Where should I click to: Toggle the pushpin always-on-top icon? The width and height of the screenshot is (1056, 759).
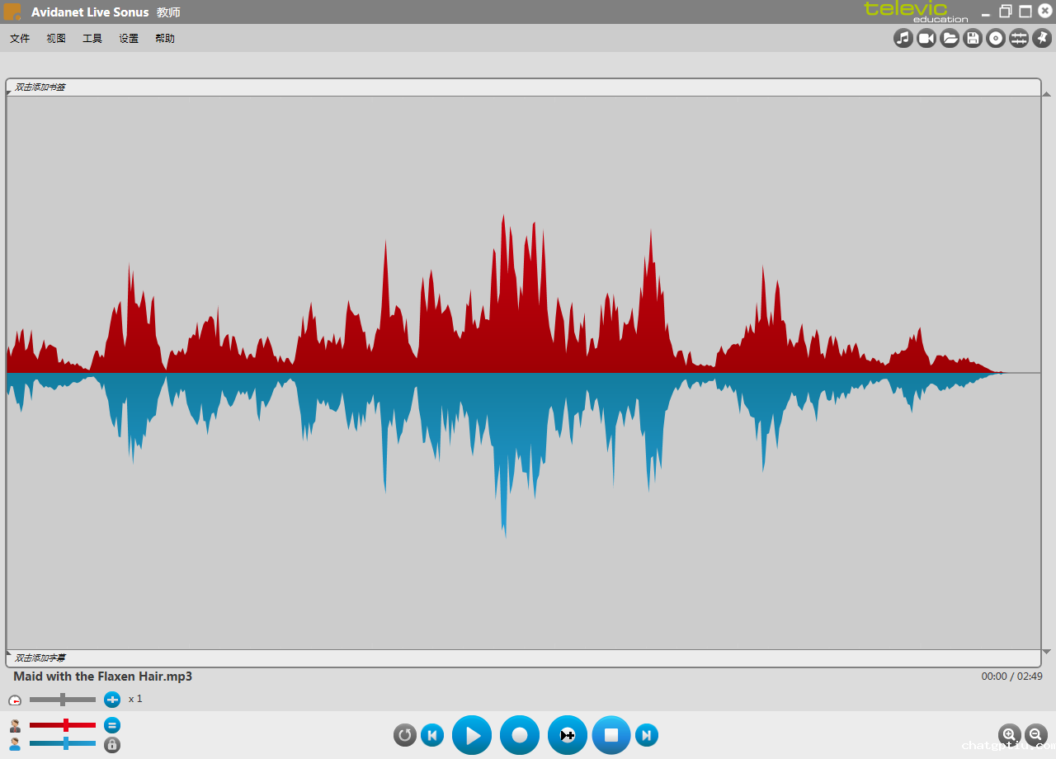[1042, 38]
